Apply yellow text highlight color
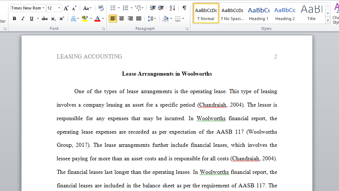The image size is (339, 191). click(x=85, y=19)
